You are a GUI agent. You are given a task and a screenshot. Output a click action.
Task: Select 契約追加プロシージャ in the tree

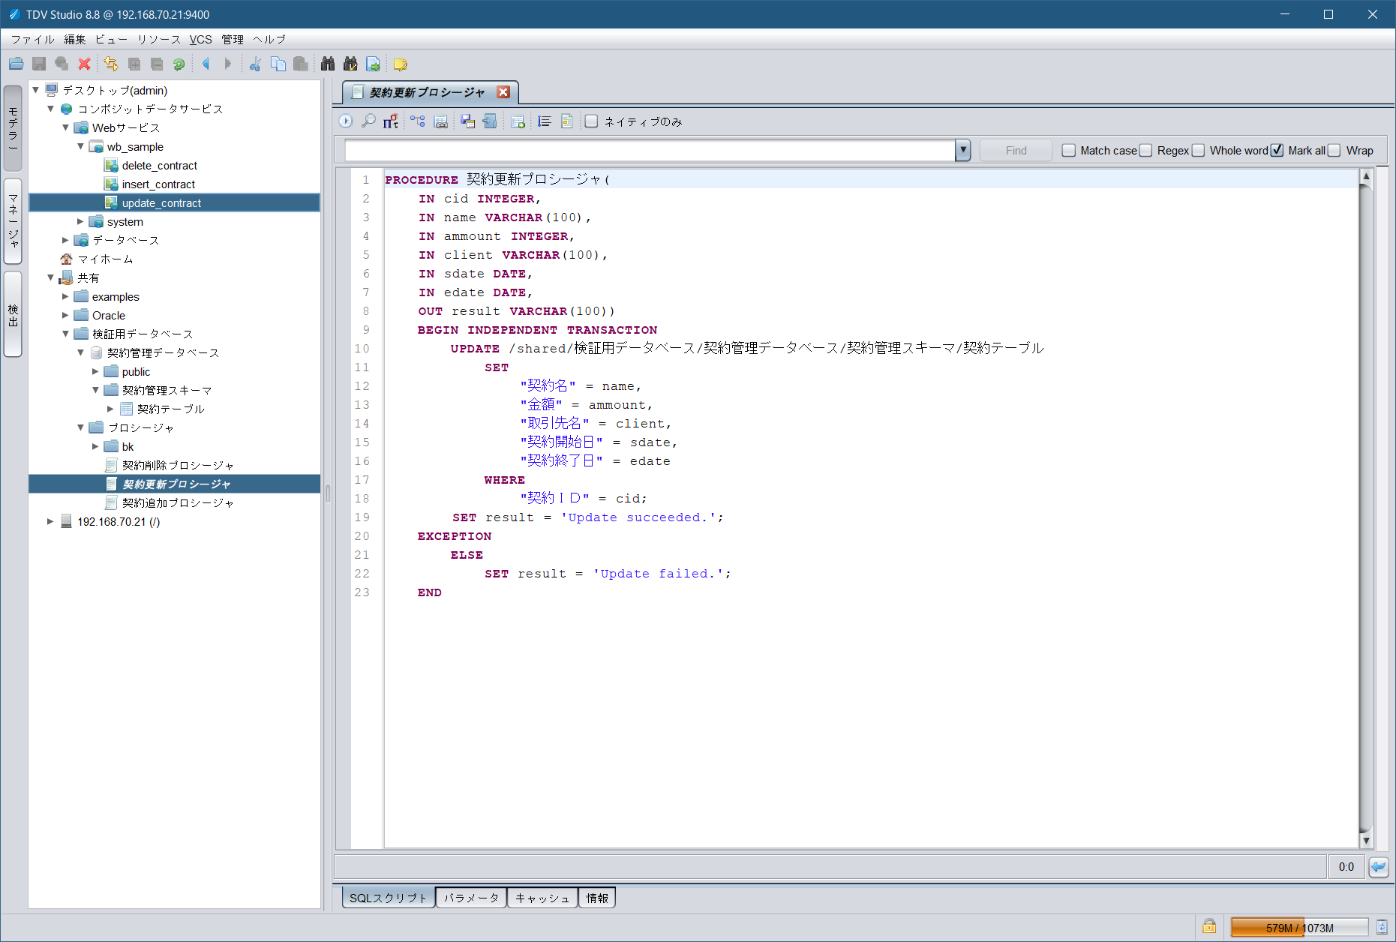pos(179,503)
